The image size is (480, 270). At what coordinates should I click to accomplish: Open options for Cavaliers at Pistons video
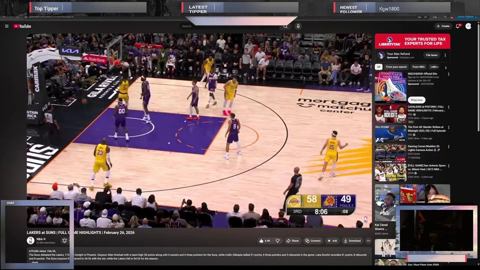tap(448, 107)
